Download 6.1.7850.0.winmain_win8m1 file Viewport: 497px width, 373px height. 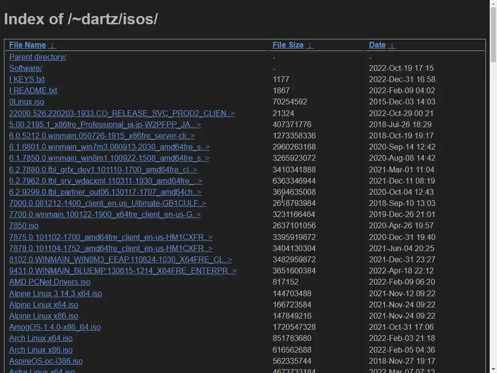109,158
